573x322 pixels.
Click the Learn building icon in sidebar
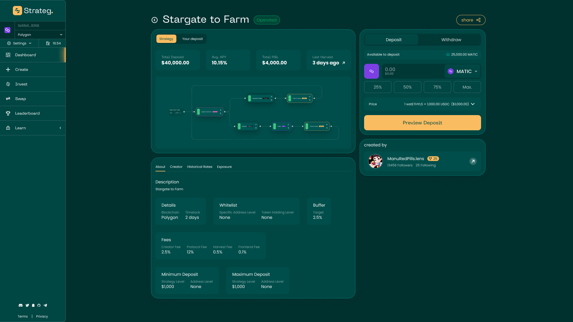pos(8,128)
